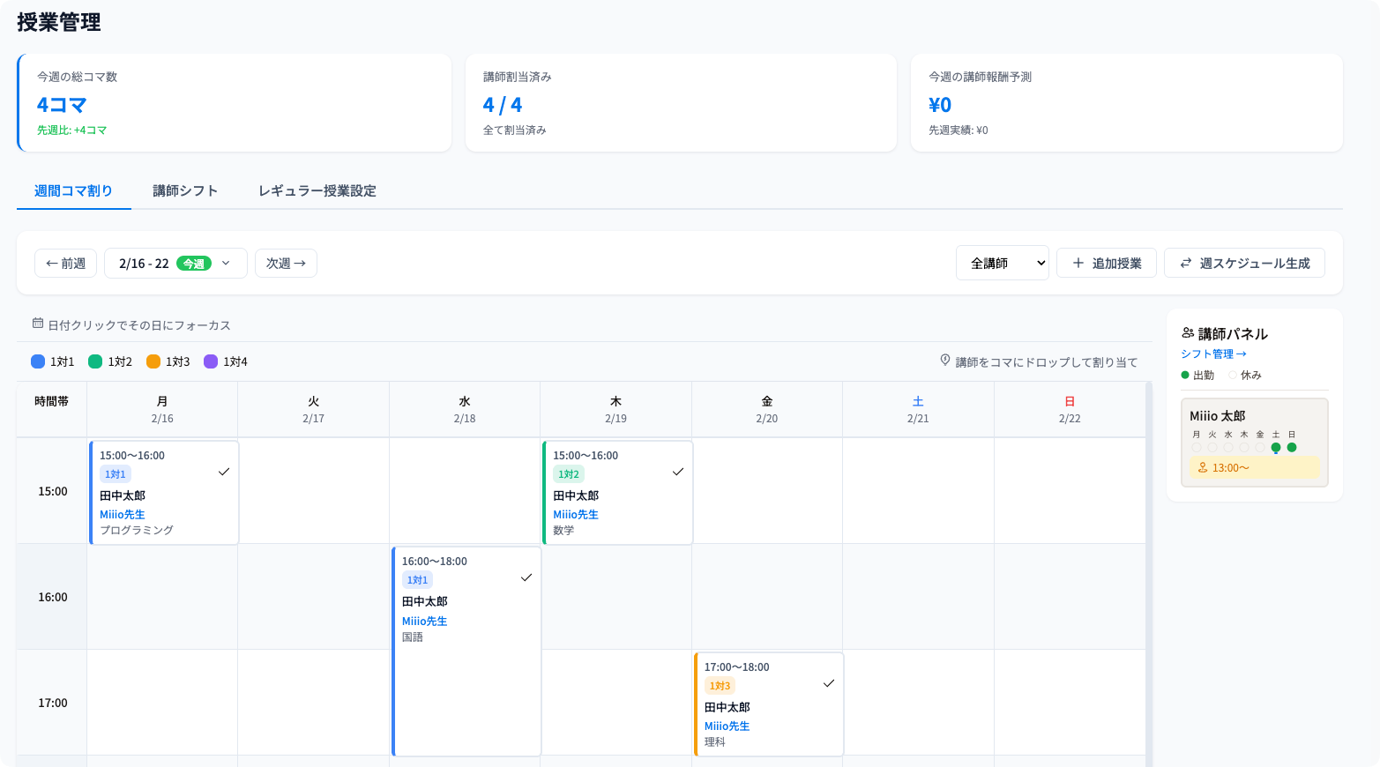Click the orange pin icon beside 13:00〜

point(1203,467)
